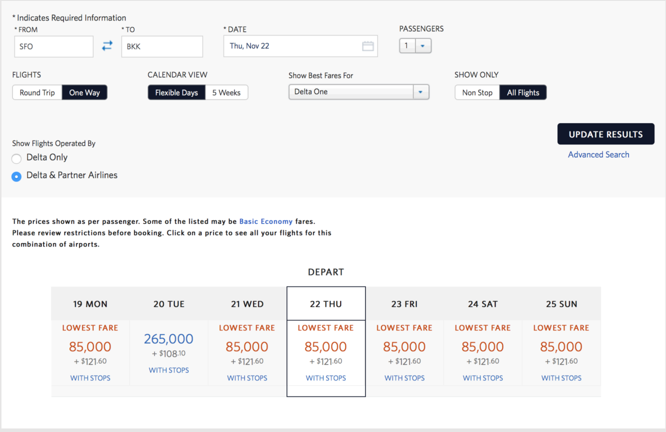This screenshot has height=432, width=666.
Task: Swap origin and destination airports
Action: pos(107,47)
